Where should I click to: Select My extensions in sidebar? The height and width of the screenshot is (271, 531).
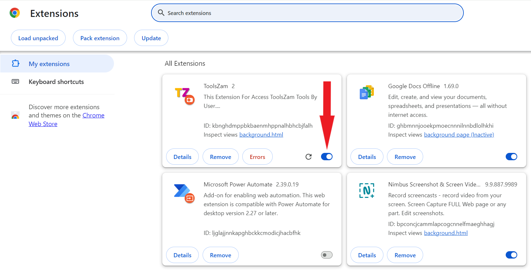49,64
